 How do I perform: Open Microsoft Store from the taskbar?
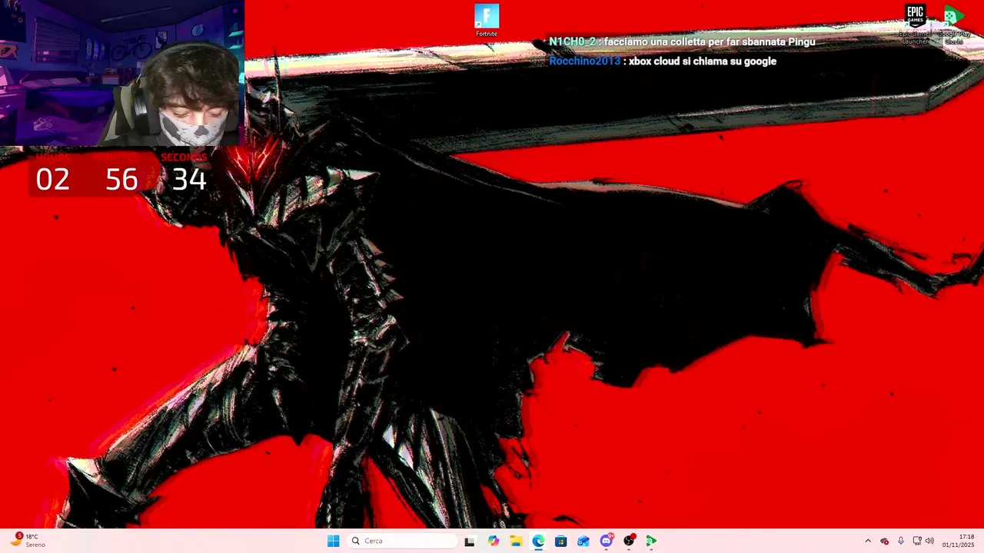pyautogui.click(x=560, y=541)
